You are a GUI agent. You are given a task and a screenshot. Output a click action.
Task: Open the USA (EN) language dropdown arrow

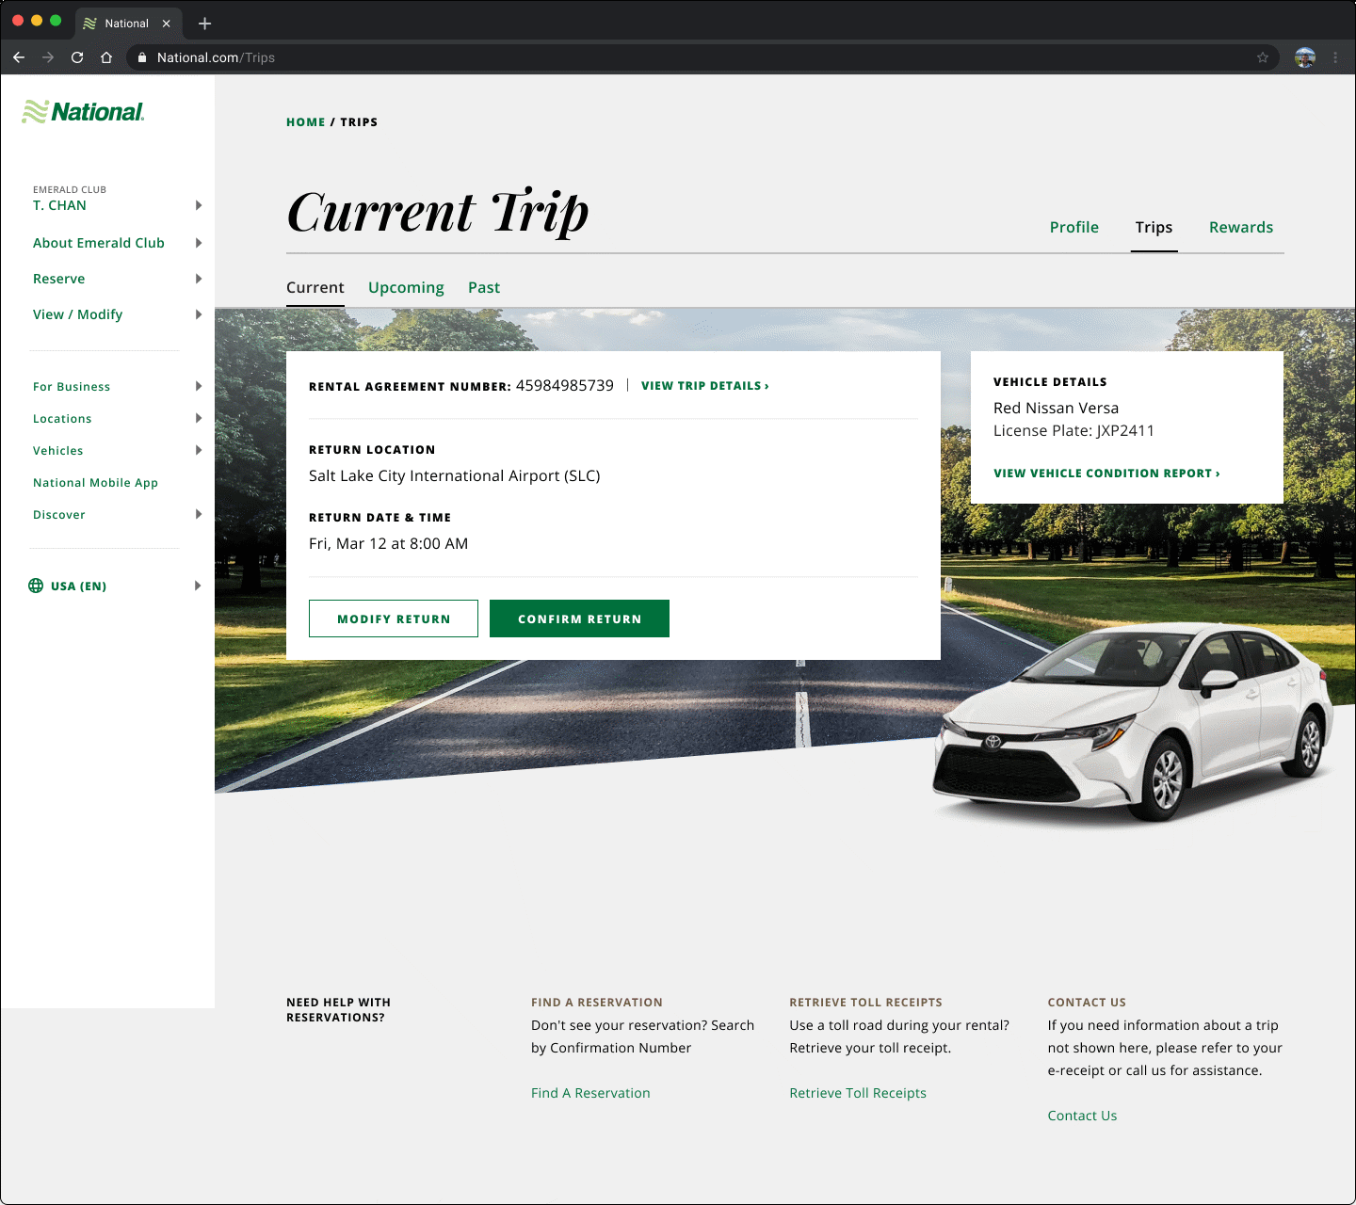pyautogui.click(x=198, y=586)
